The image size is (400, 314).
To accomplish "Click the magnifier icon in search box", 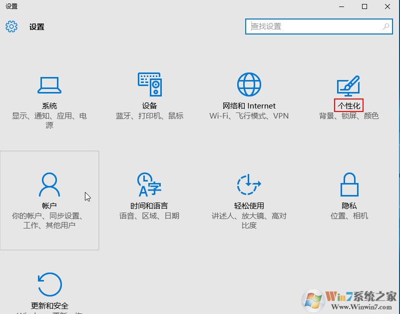I will point(385,26).
